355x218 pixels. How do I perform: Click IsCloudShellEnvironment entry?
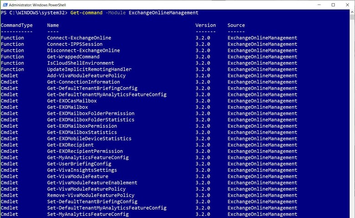point(81,63)
